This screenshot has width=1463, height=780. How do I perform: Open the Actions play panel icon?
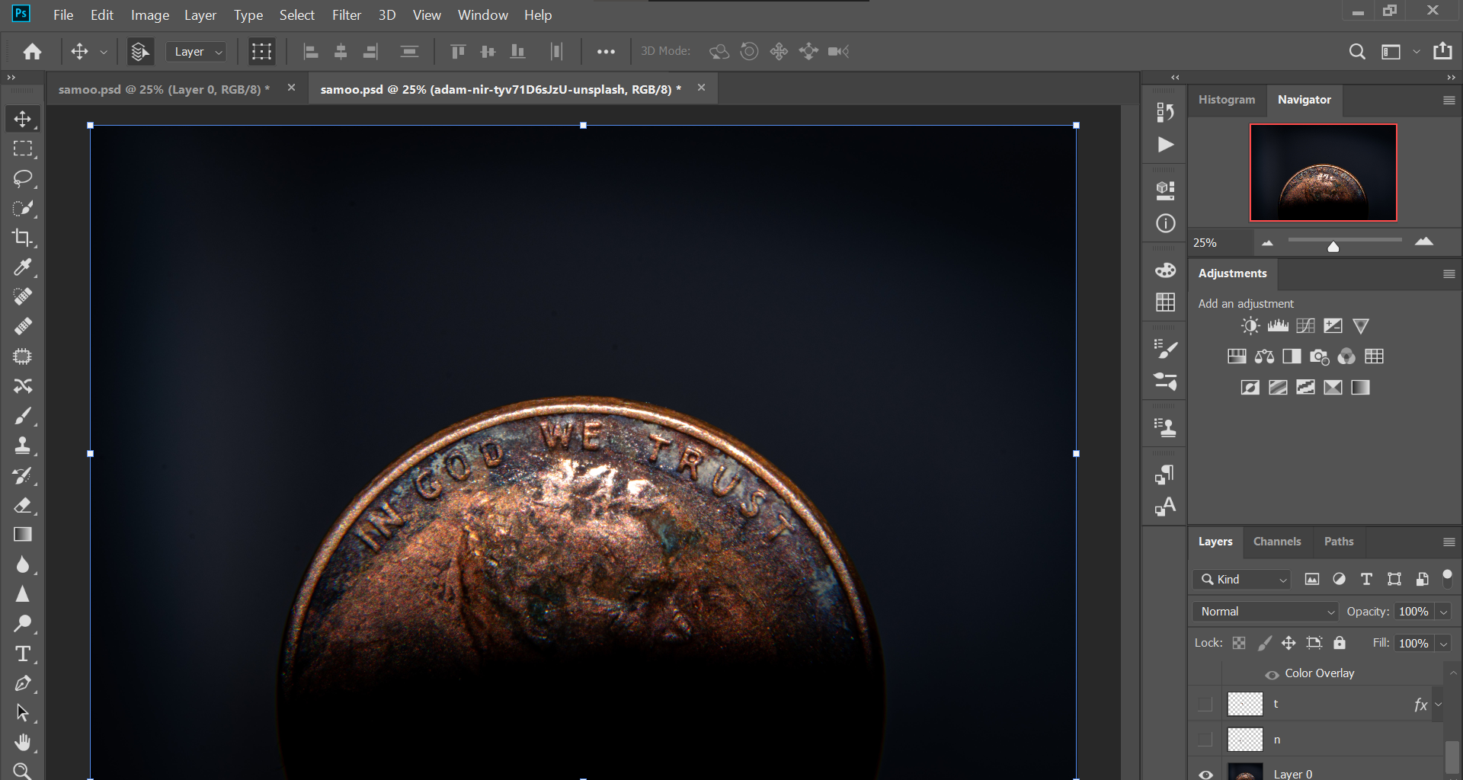tap(1165, 145)
